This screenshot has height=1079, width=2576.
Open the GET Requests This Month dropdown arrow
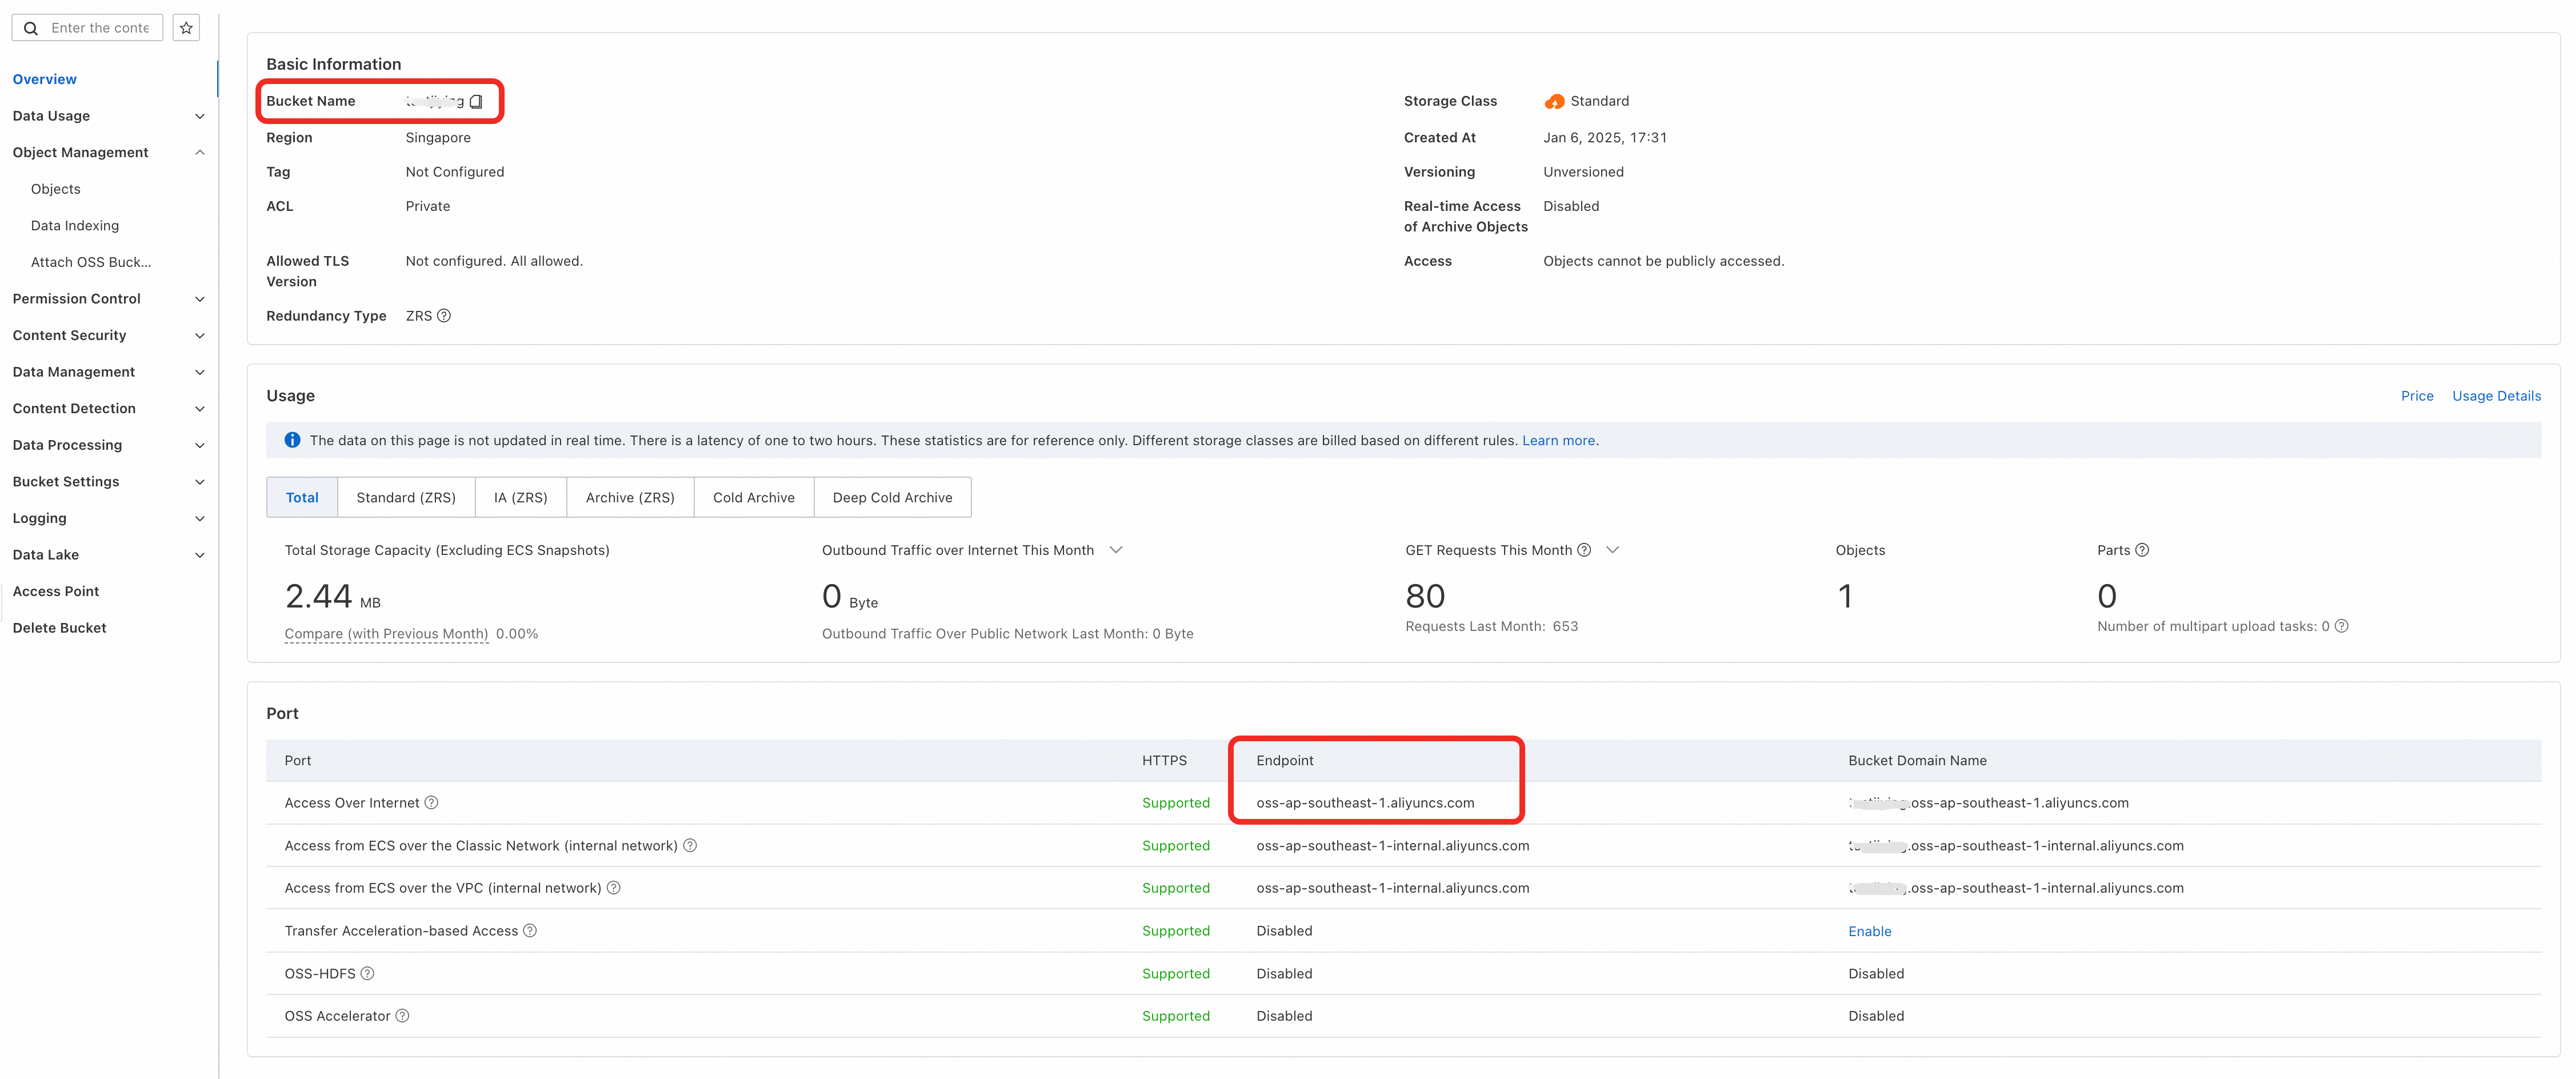point(1612,550)
